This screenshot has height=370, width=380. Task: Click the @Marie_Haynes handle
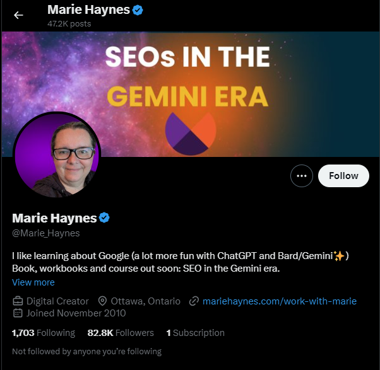(x=46, y=233)
